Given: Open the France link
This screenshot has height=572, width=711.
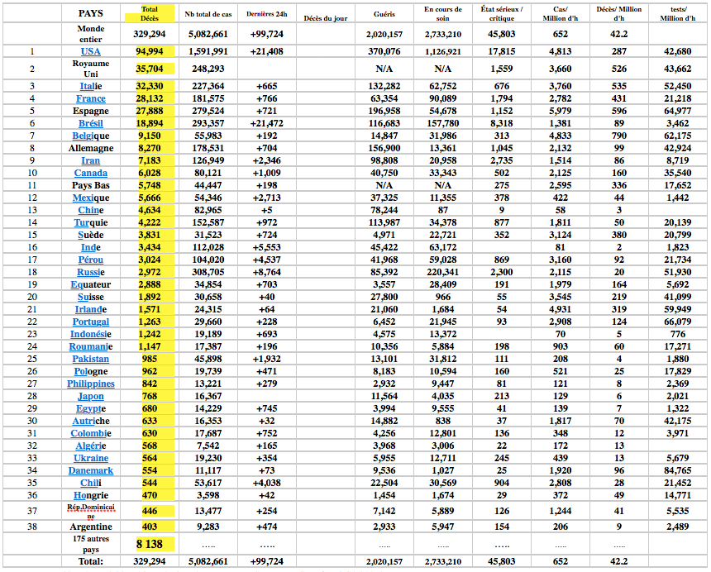Looking at the screenshot, I should point(90,99).
